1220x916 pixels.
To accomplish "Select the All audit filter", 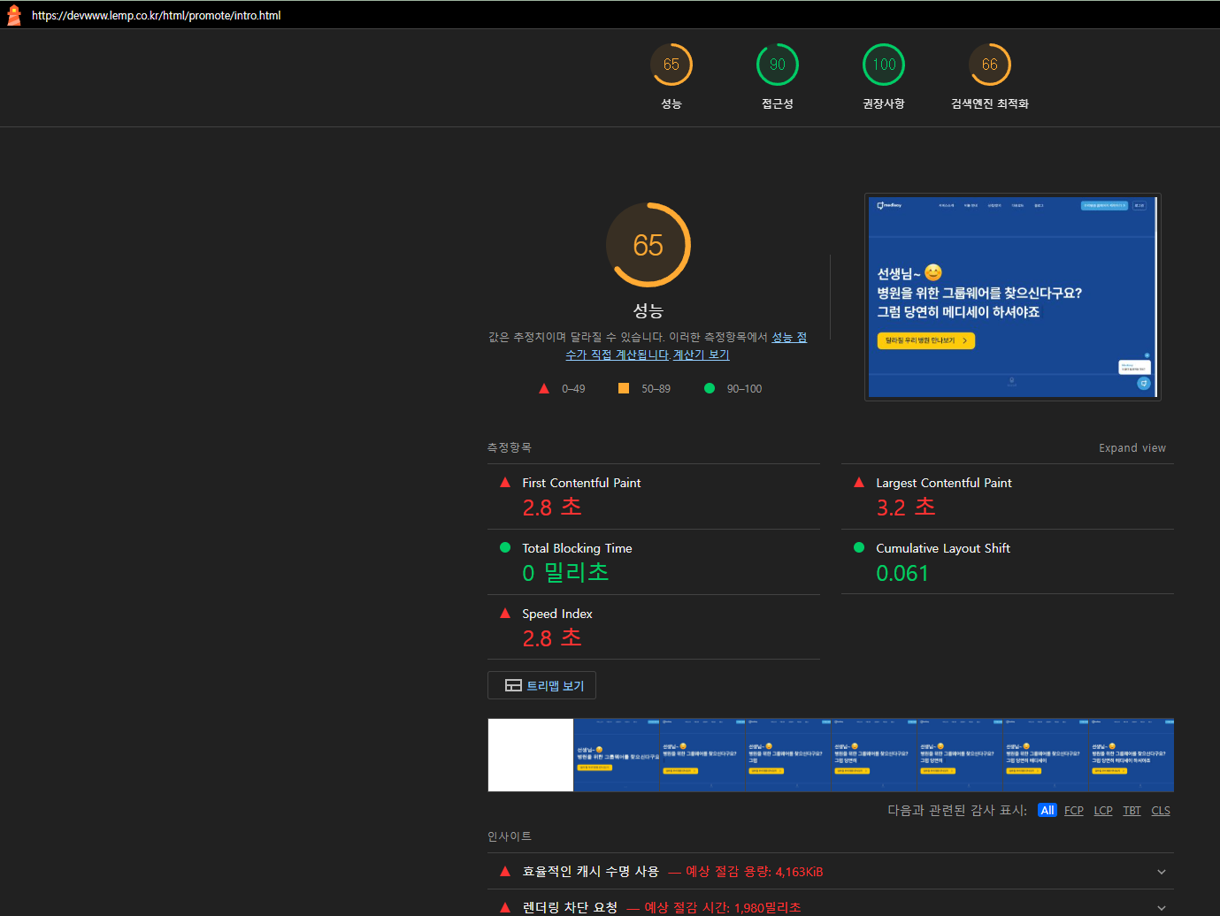I will pyautogui.click(x=1047, y=811).
